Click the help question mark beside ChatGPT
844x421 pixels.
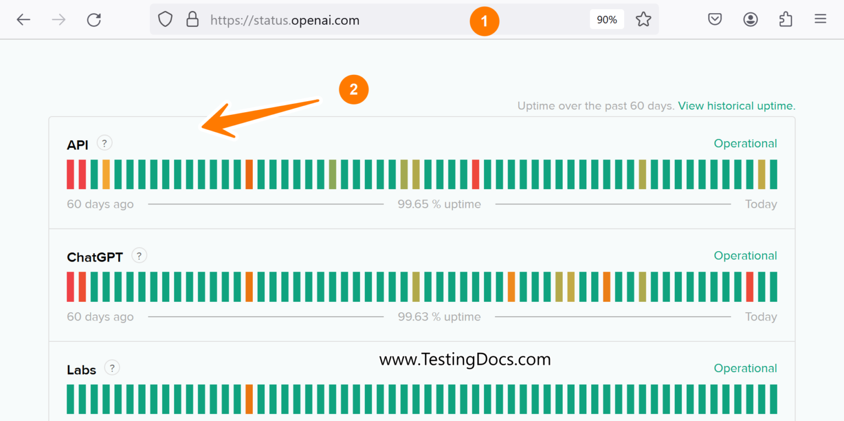139,255
